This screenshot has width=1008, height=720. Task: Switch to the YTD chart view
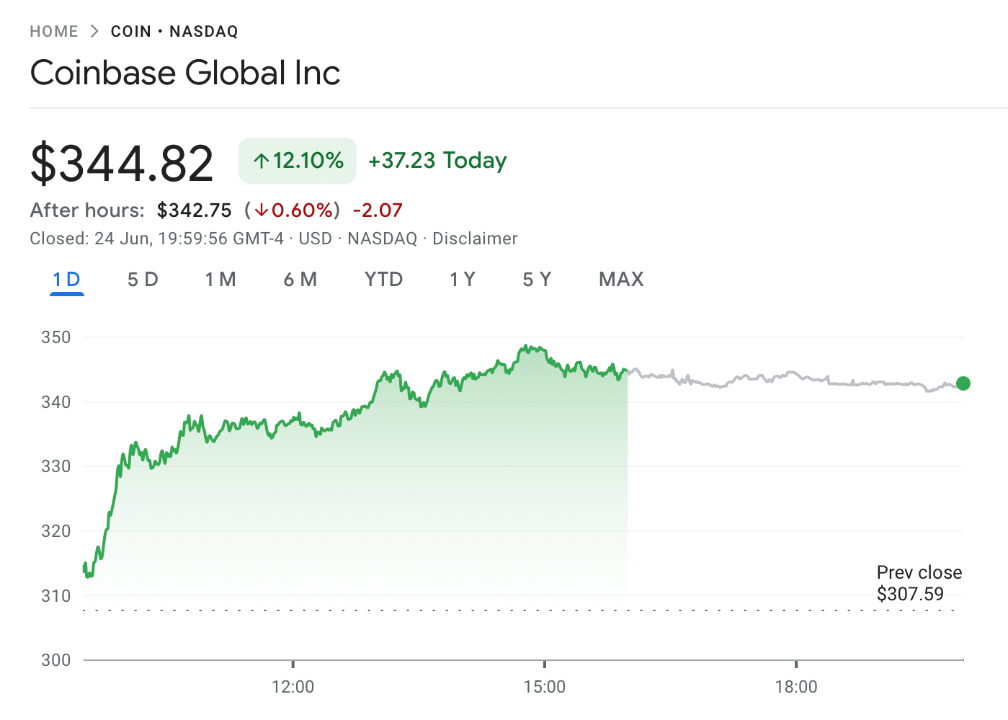coord(383,280)
